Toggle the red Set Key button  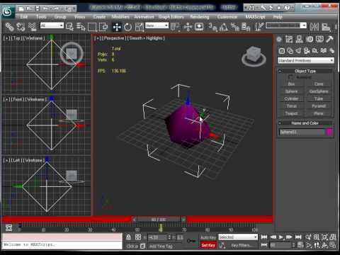[208, 245]
